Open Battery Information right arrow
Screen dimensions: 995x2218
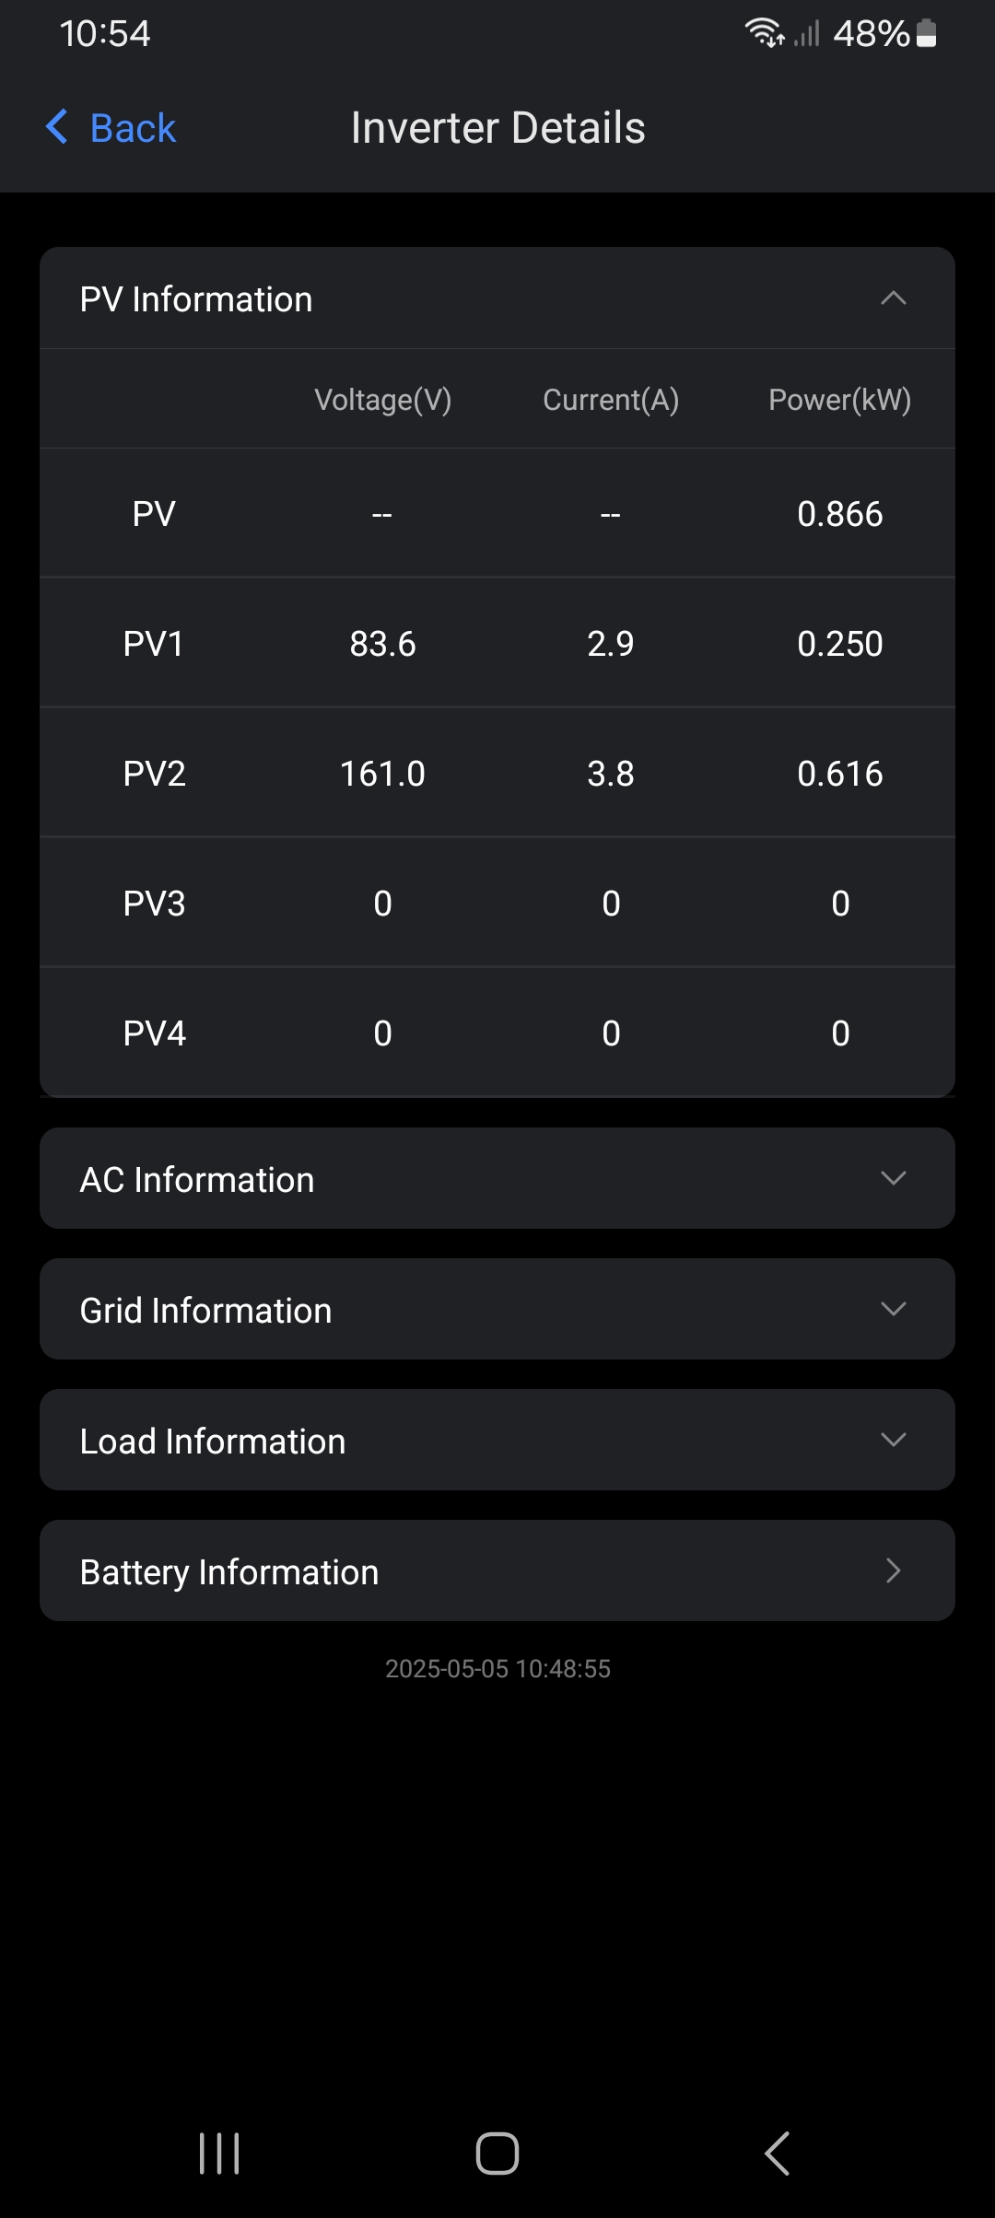pyautogui.click(x=893, y=1570)
